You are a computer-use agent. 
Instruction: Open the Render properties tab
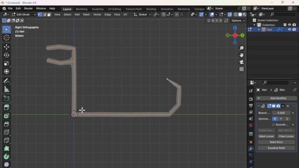pyautogui.click(x=251, y=99)
